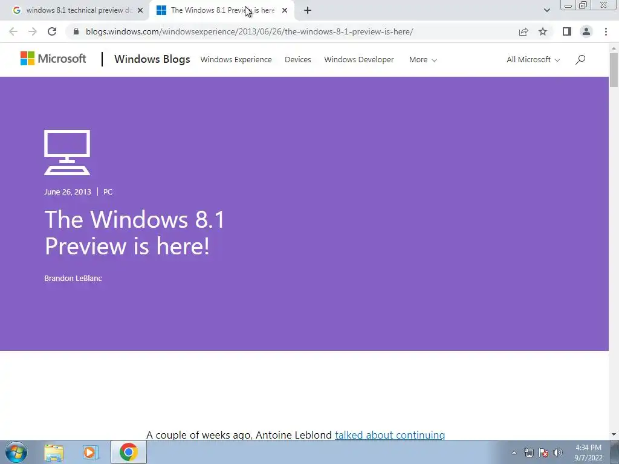Open the Windows Developer menu item
Screen dimensions: 619x464
coord(359,60)
